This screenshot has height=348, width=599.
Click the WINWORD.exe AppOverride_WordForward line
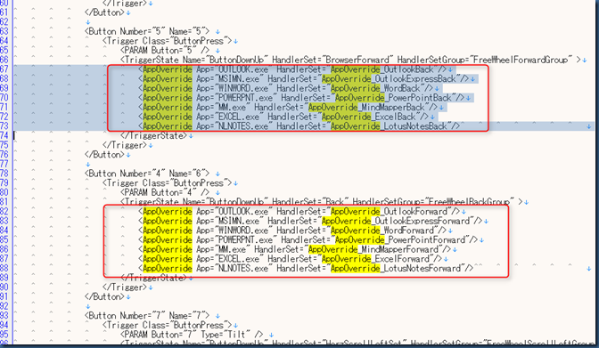point(292,231)
